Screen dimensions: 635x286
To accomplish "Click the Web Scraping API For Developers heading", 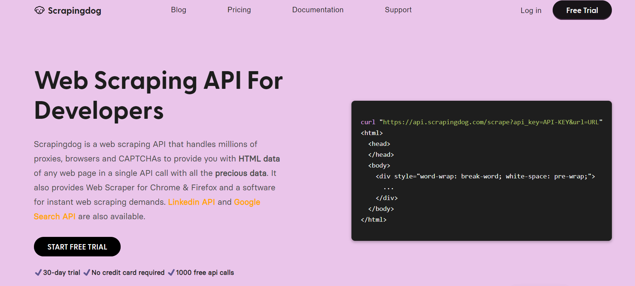I will point(158,95).
